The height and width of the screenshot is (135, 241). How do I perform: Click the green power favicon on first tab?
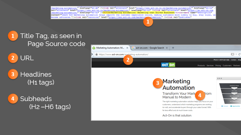(94, 48)
